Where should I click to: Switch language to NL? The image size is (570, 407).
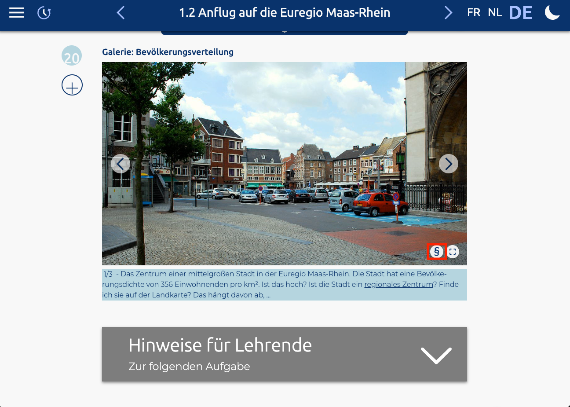(495, 13)
